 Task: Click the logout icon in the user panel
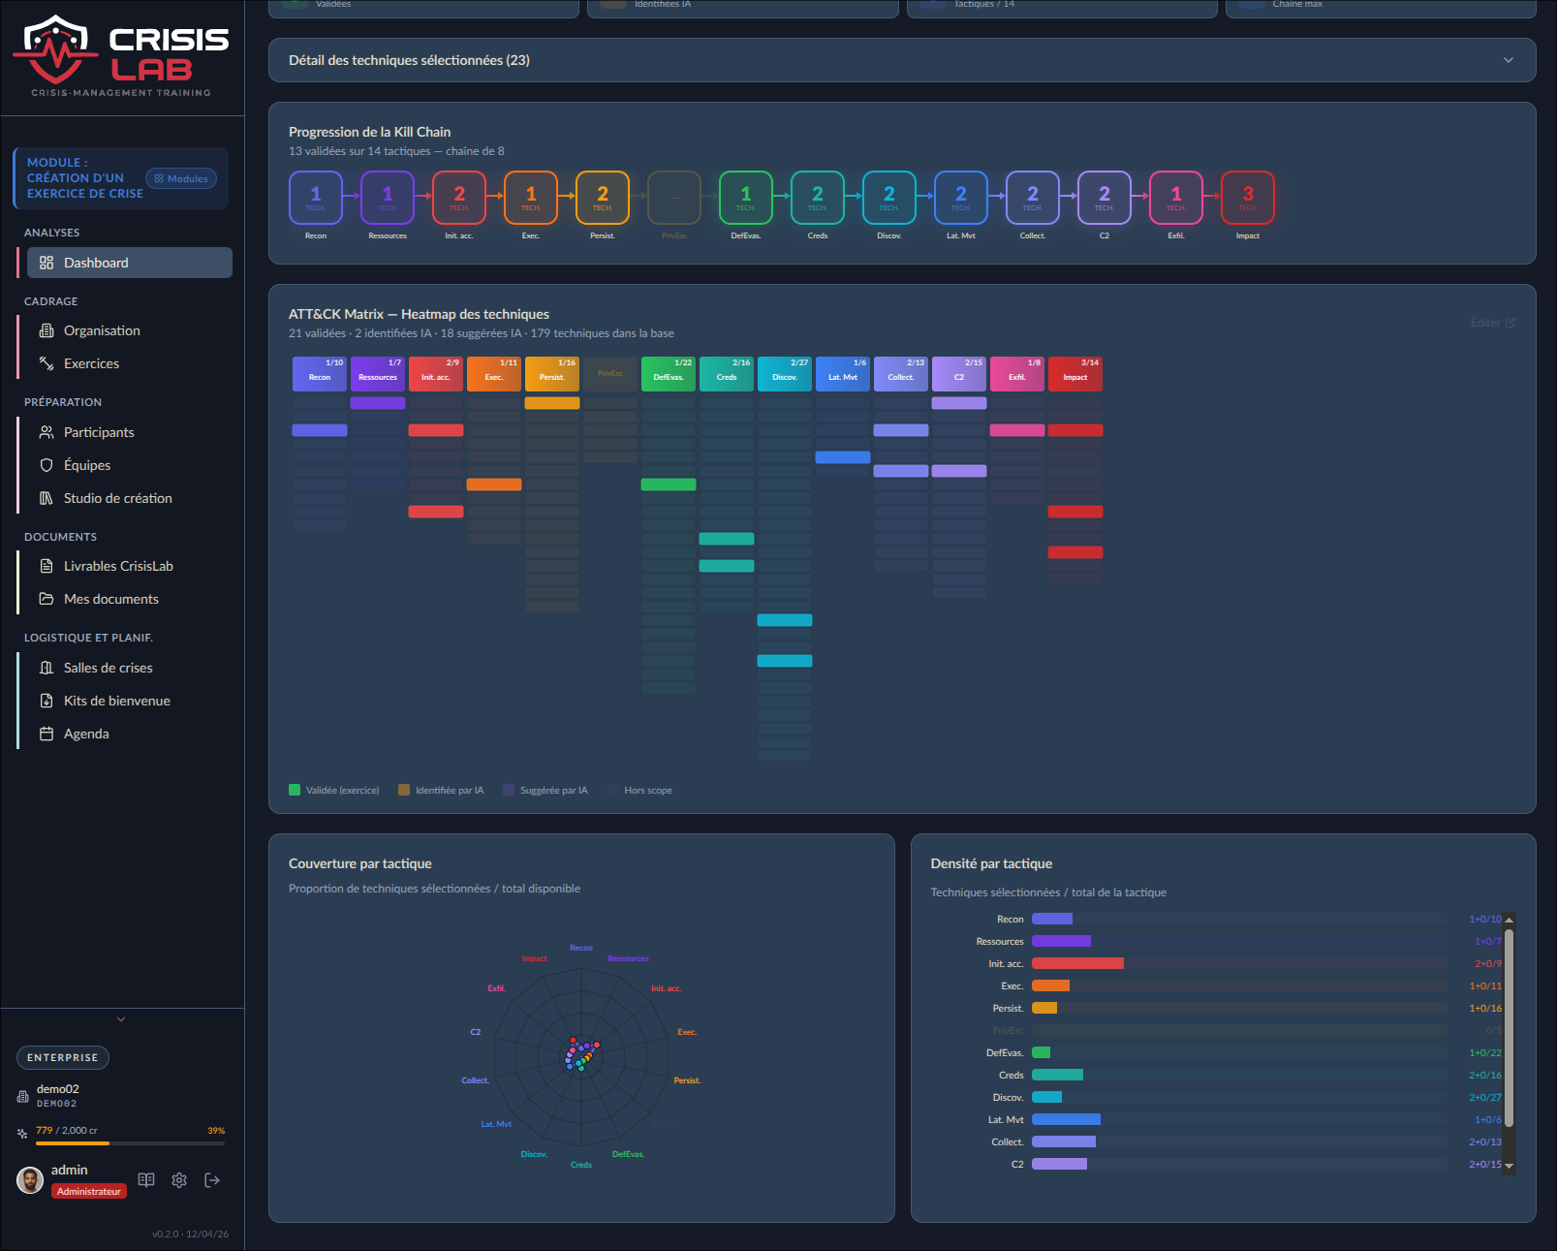(212, 1180)
